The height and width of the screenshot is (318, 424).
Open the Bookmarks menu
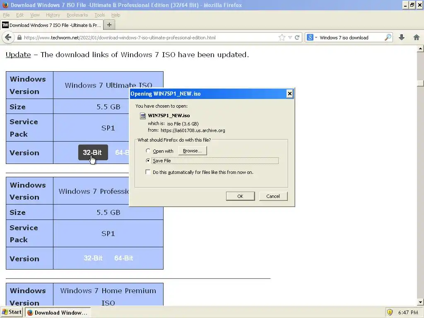coord(77,15)
